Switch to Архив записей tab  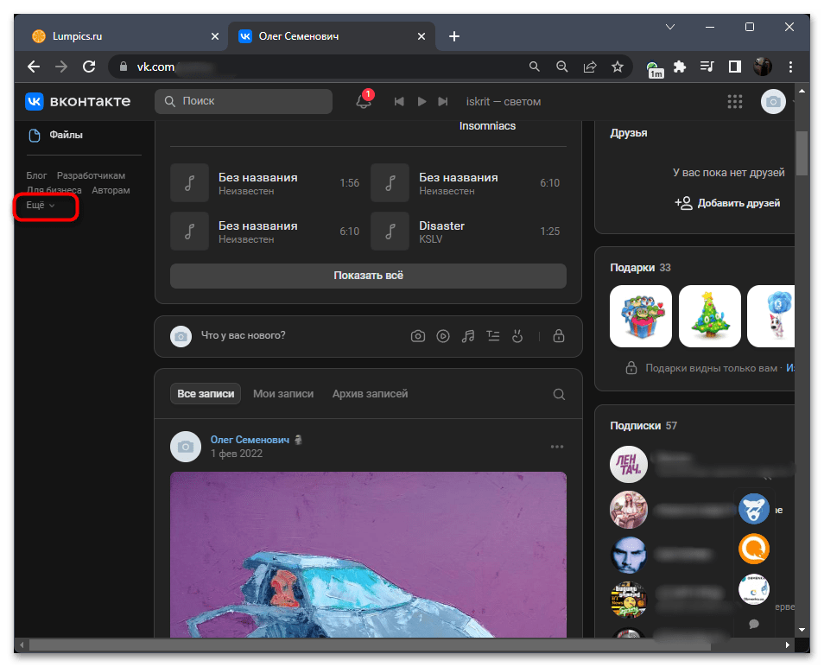click(x=370, y=394)
